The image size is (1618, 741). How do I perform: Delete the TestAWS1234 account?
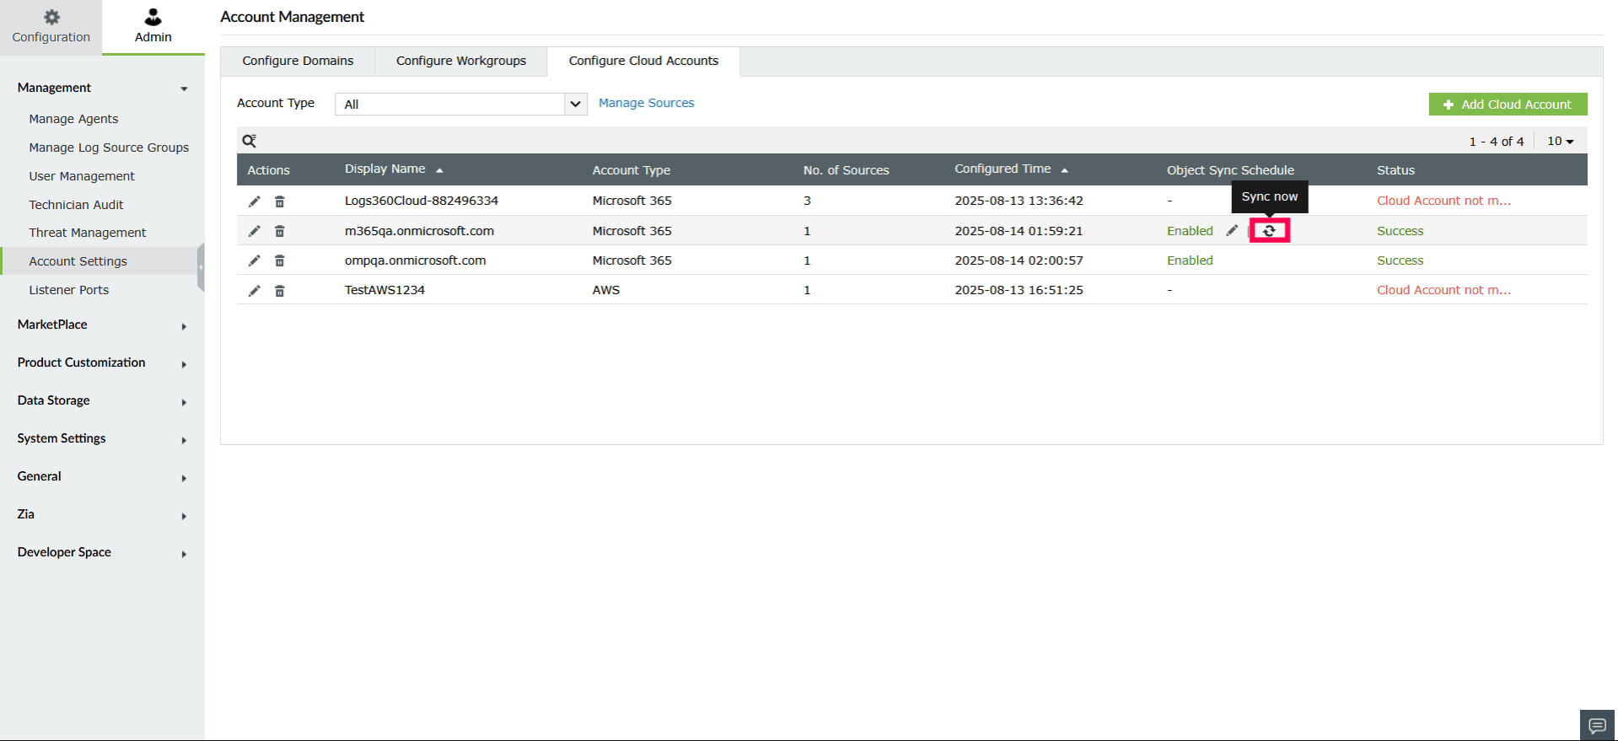pos(280,290)
